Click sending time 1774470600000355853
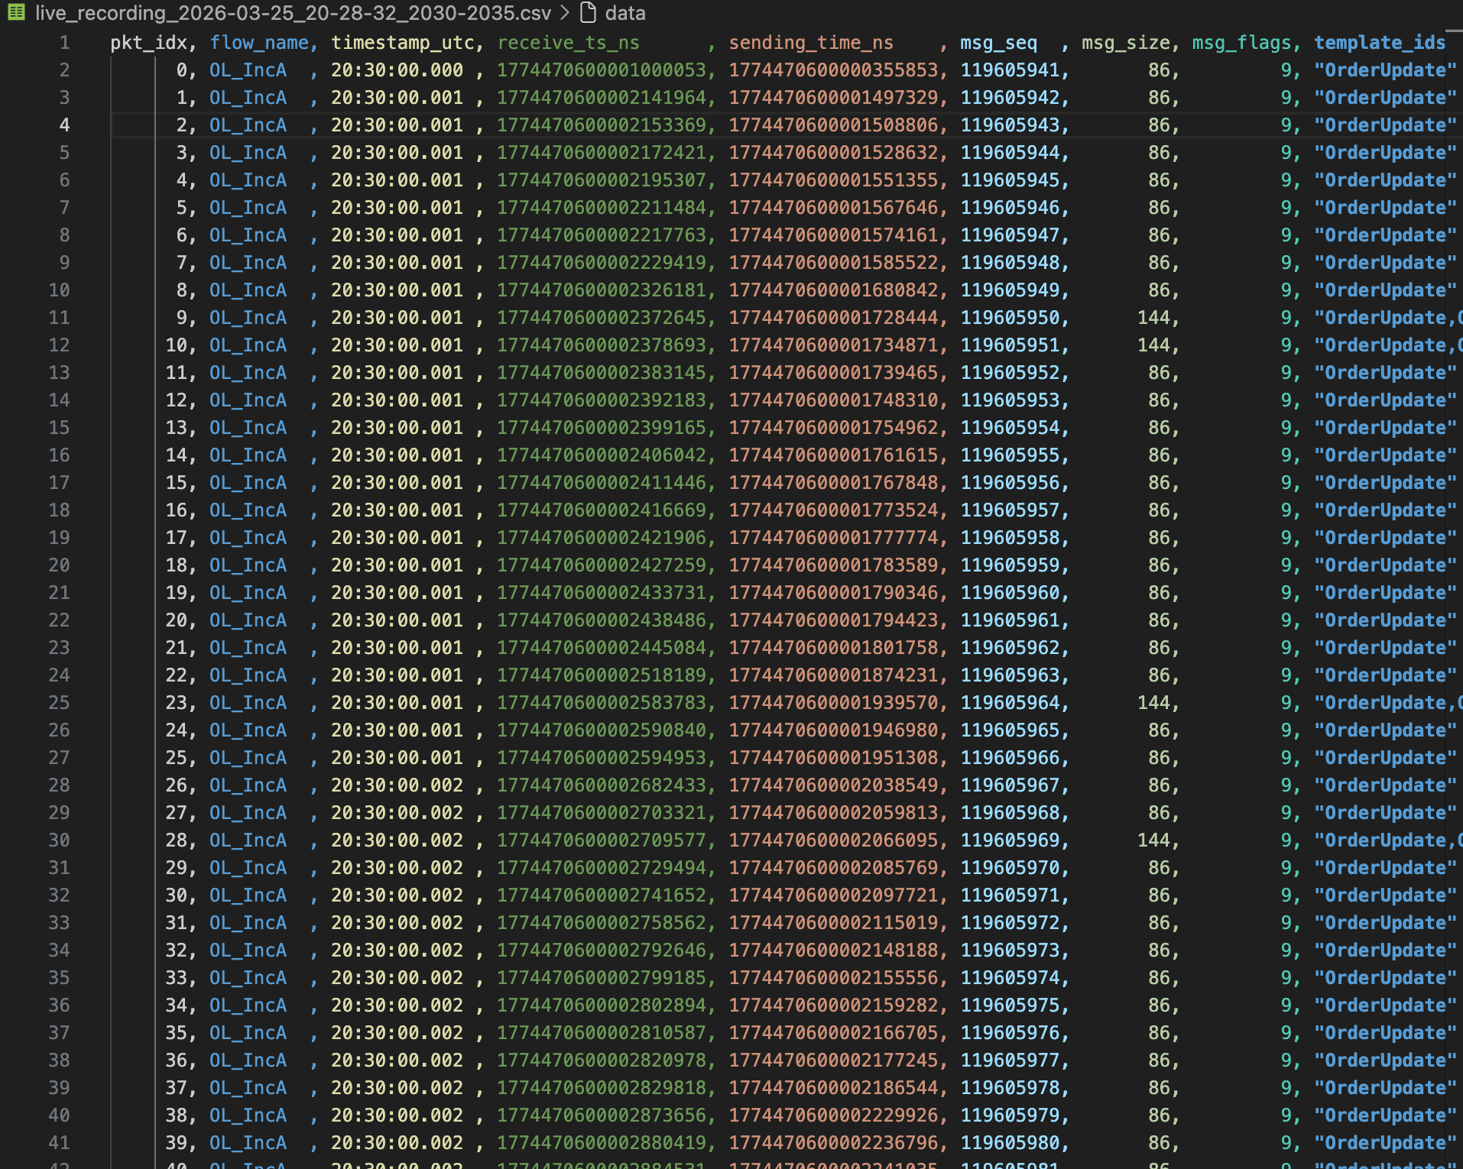Viewport: 1463px width, 1169px height. (833, 70)
